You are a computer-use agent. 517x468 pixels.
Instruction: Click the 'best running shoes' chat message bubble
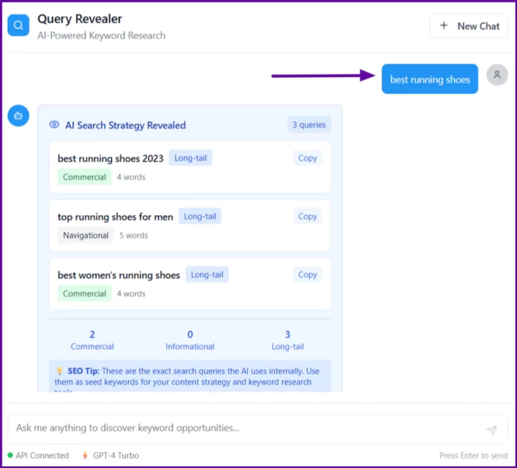[430, 79]
